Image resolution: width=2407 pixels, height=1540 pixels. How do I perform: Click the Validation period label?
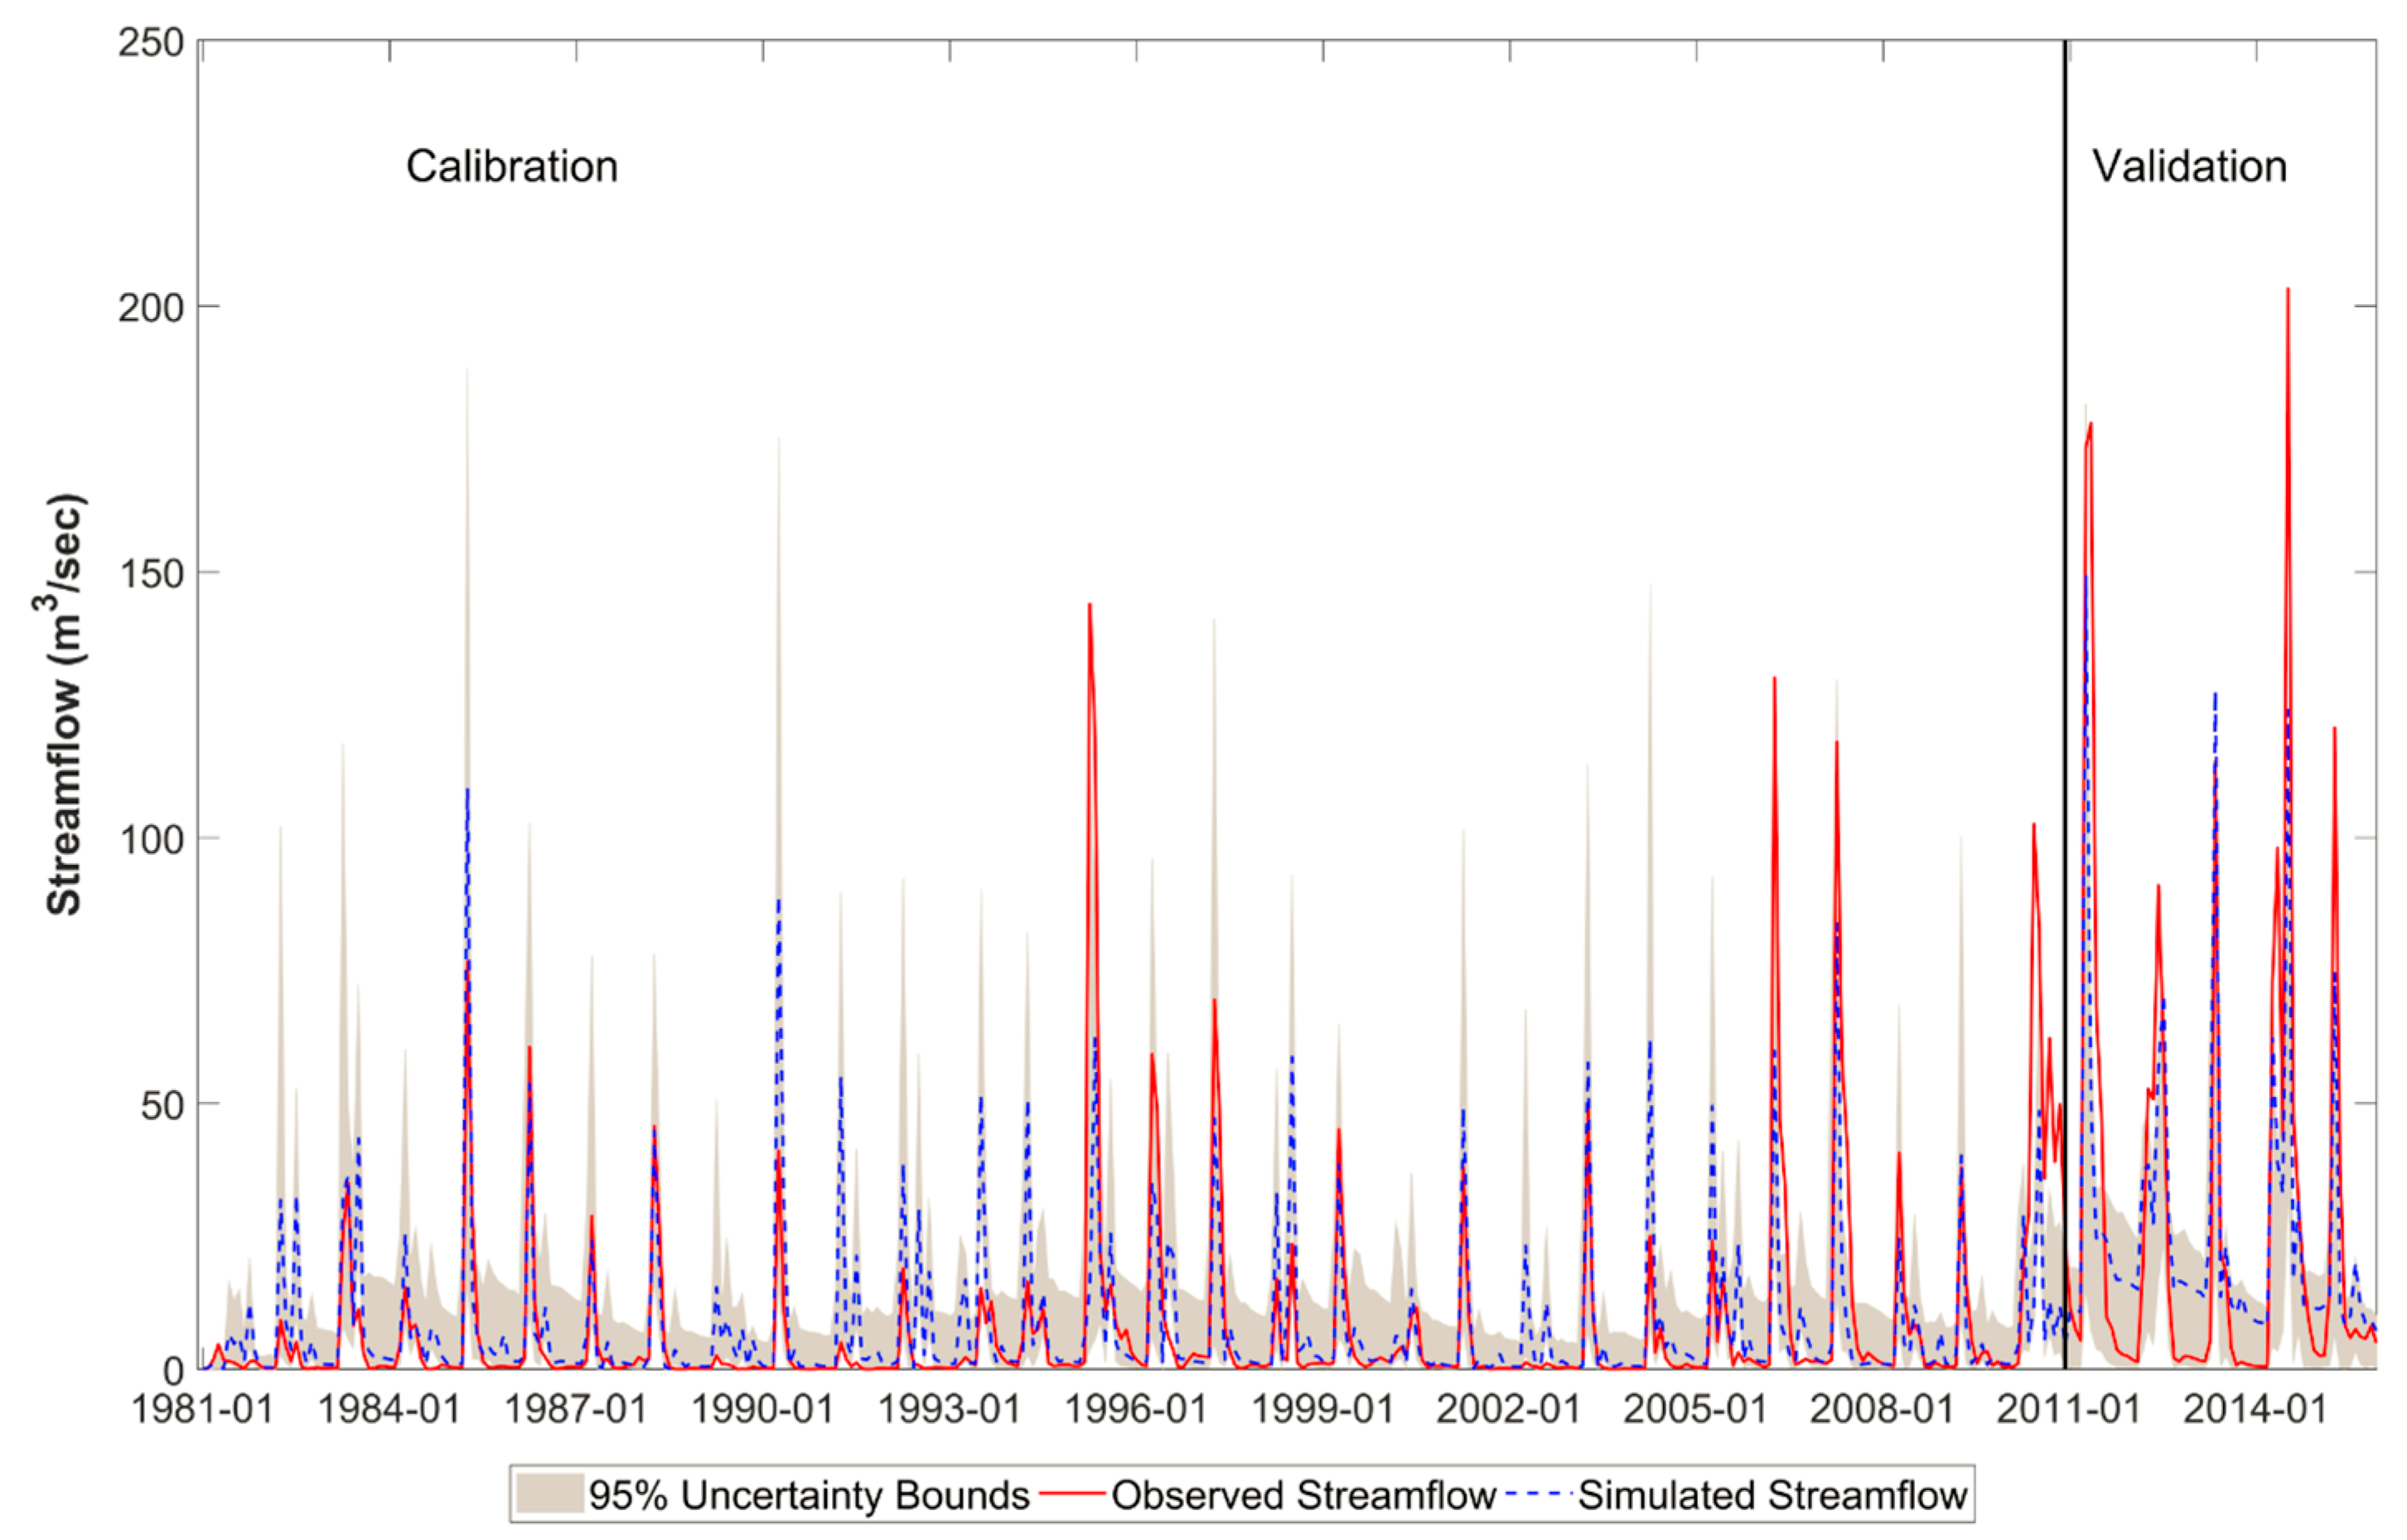2189,166
